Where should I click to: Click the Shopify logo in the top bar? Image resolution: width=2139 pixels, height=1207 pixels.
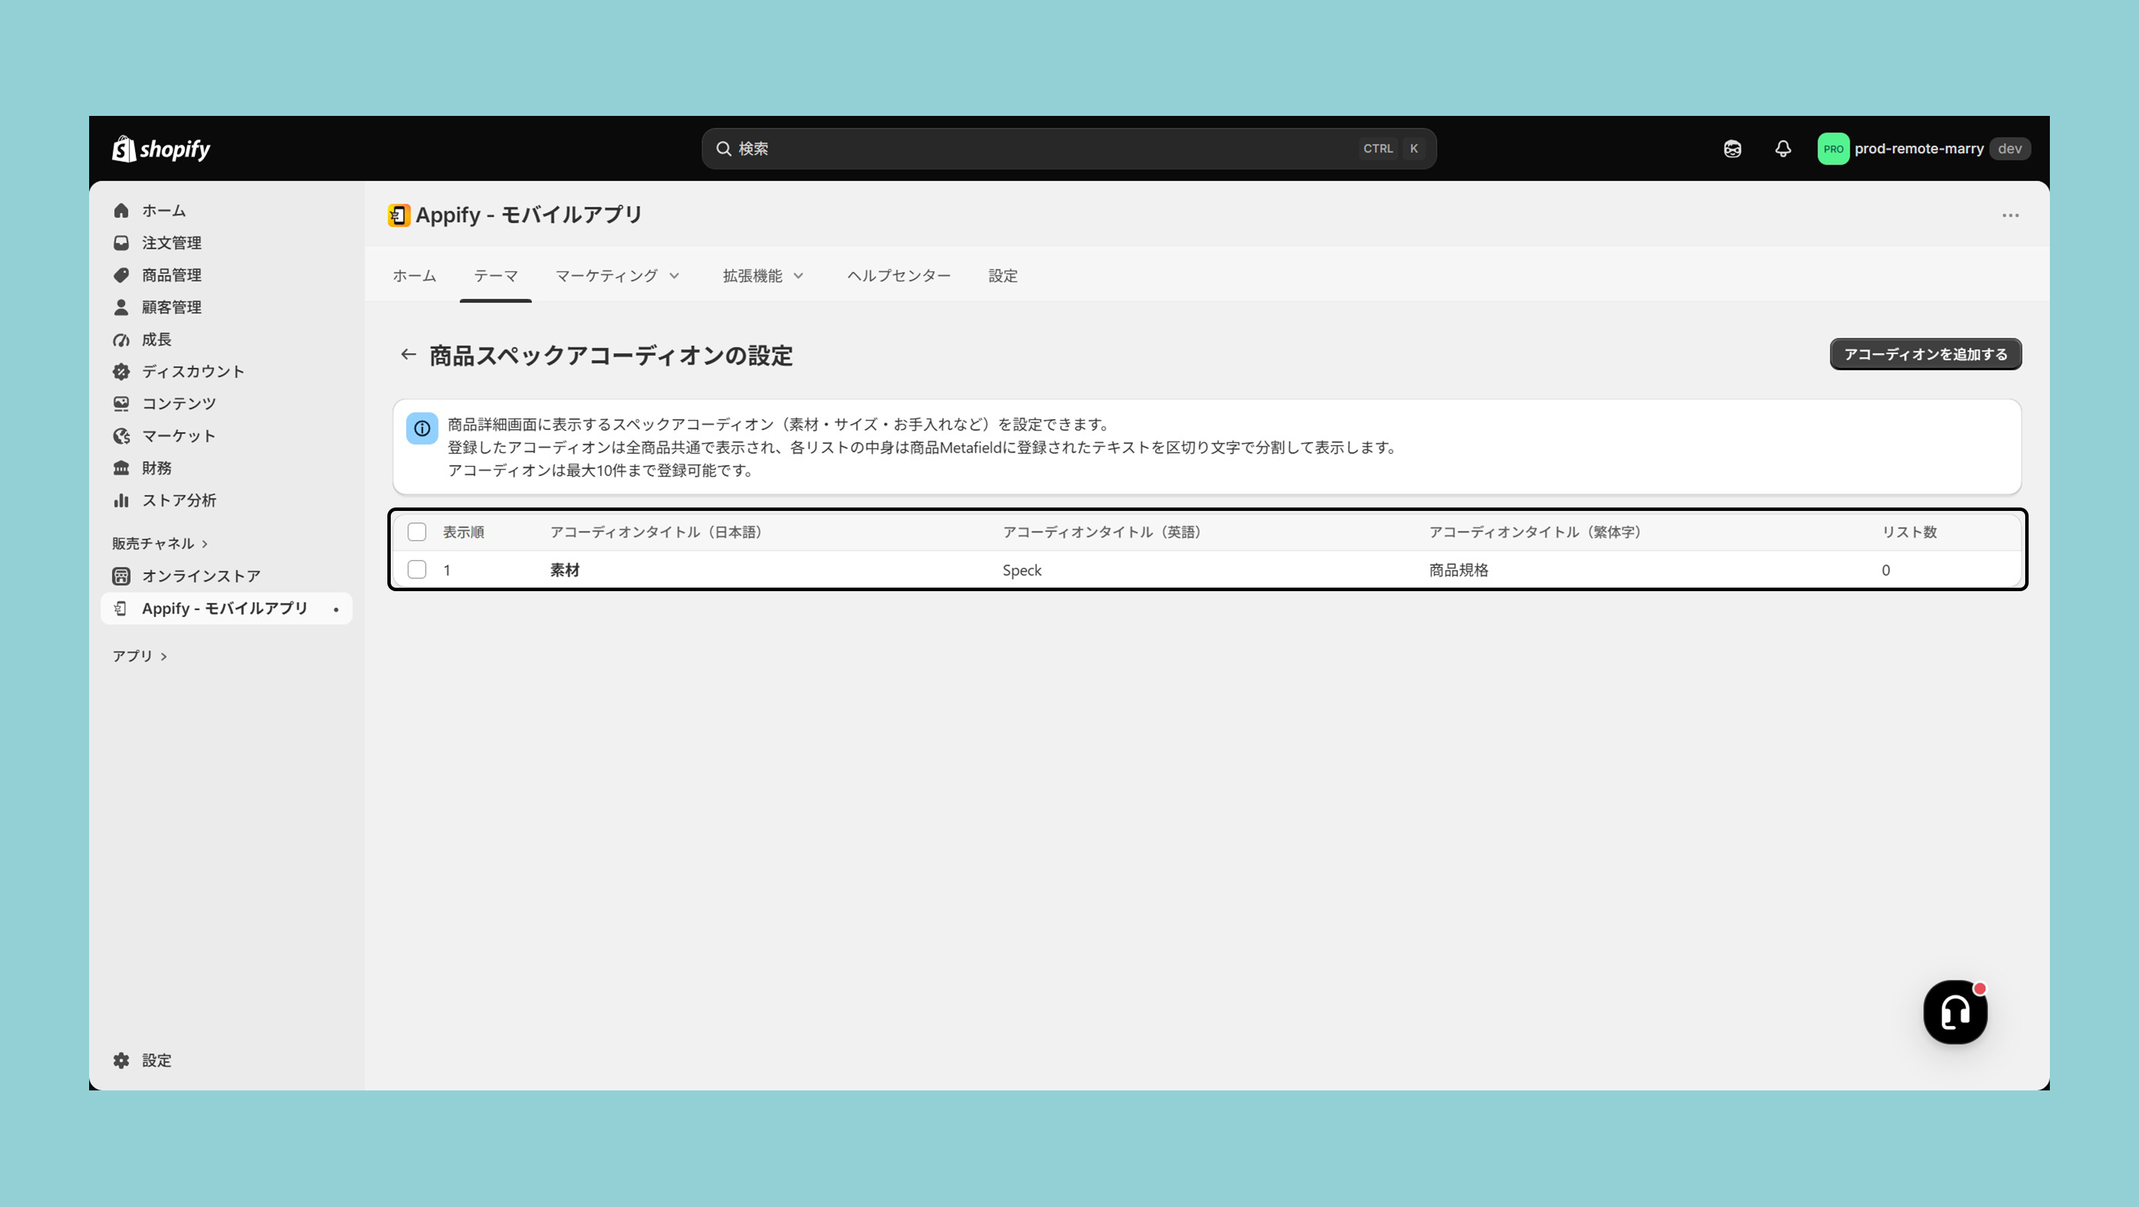pos(161,149)
